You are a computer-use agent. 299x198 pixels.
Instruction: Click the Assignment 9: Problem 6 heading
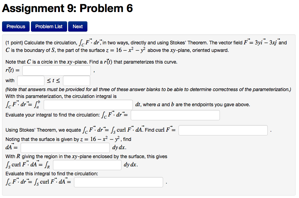click(67, 8)
